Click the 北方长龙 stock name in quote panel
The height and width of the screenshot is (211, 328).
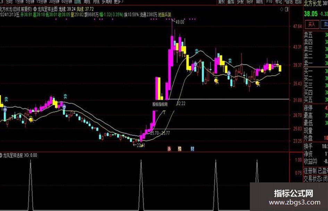312,4
